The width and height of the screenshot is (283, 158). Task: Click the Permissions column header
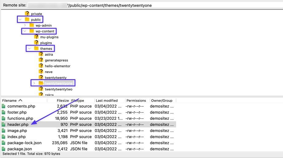[x=136, y=101]
